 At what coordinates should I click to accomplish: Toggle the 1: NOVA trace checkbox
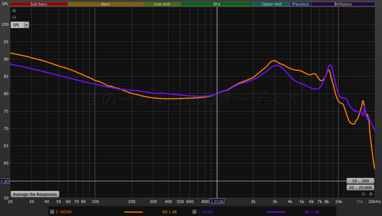52,212
